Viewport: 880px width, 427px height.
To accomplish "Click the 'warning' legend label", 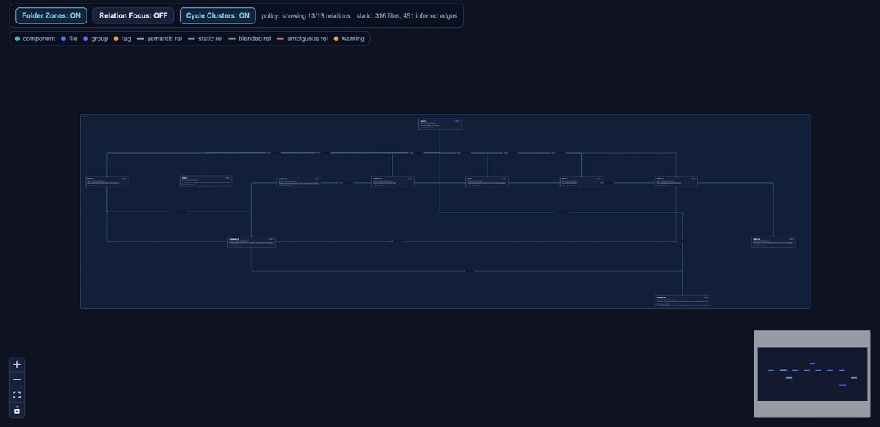I will (353, 39).
